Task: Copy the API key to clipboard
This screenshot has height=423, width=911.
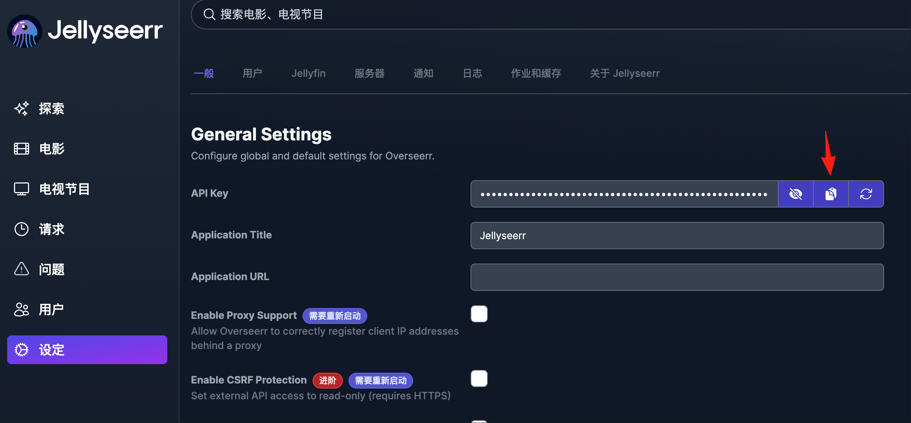Action: pos(831,194)
